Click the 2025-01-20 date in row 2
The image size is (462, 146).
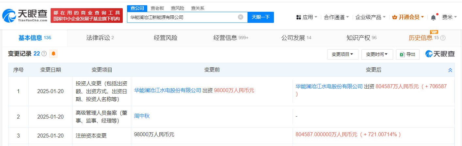(50, 117)
